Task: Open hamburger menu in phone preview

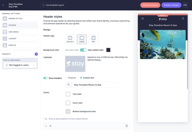Action: tap(143, 18)
